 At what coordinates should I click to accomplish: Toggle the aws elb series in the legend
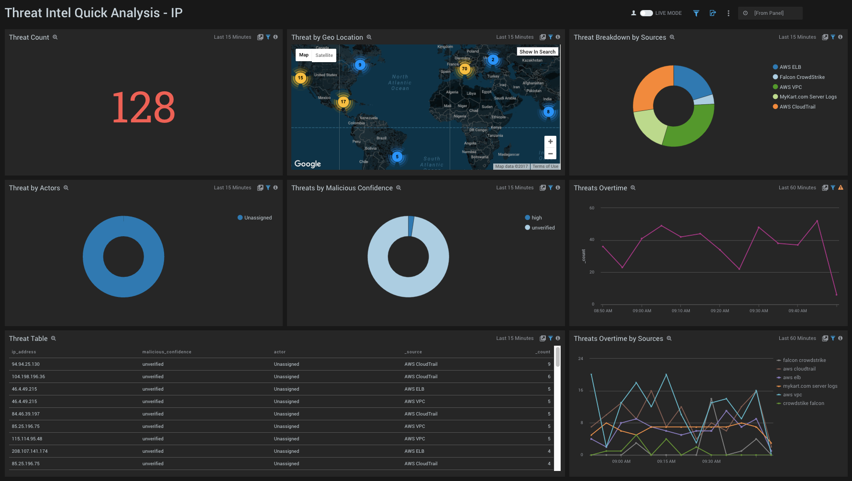tap(792, 377)
